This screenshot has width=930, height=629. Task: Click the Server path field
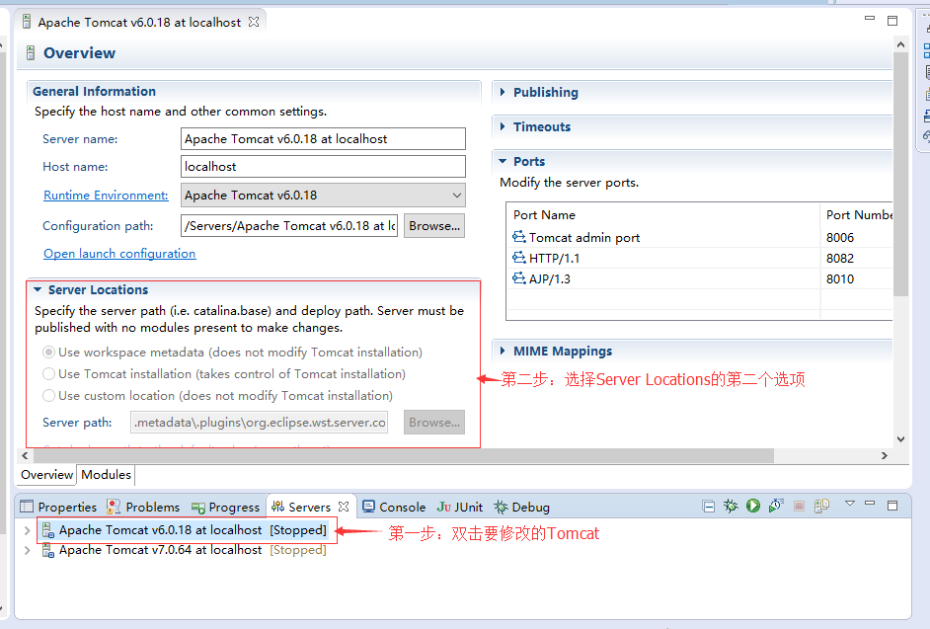(260, 423)
